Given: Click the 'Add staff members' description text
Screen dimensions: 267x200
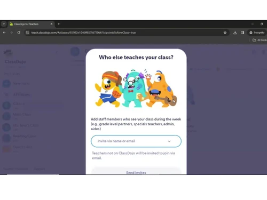Looking at the screenshot, I should [136, 124].
